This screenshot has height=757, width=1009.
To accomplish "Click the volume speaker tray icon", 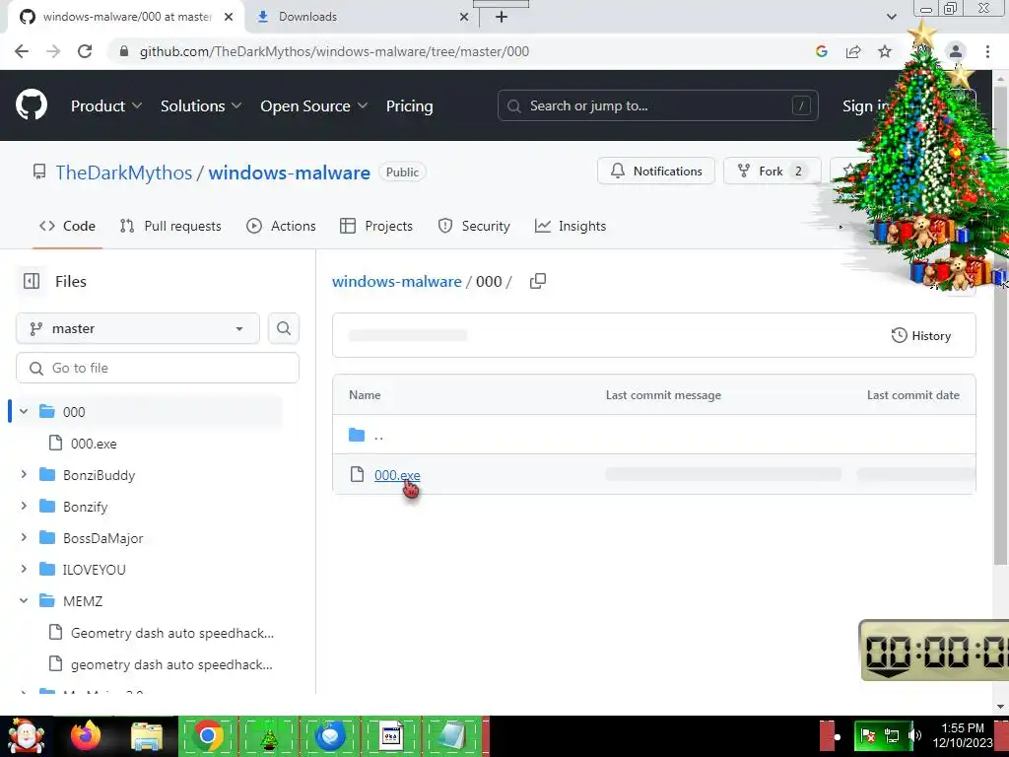I will click(914, 735).
